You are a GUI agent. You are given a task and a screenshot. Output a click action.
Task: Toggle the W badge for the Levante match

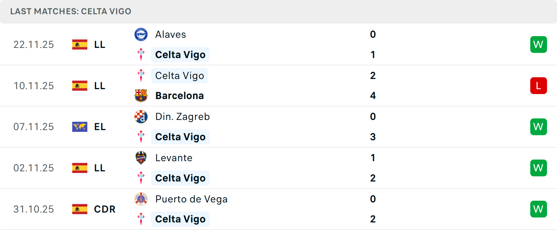click(x=539, y=168)
